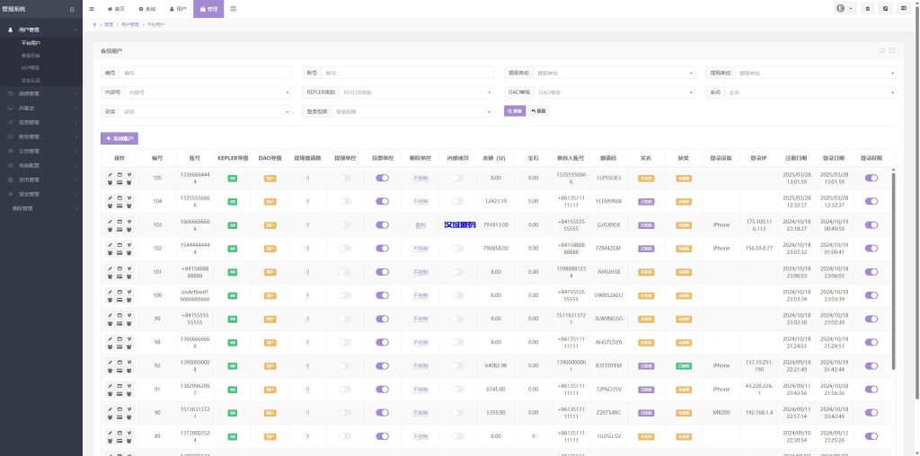Open the DAO等级 filter dropdown

pyautogui.click(x=615, y=92)
